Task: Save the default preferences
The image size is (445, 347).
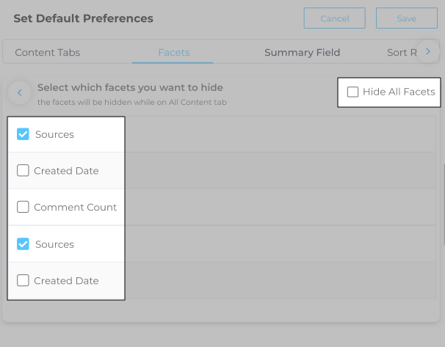Action: 406,18
